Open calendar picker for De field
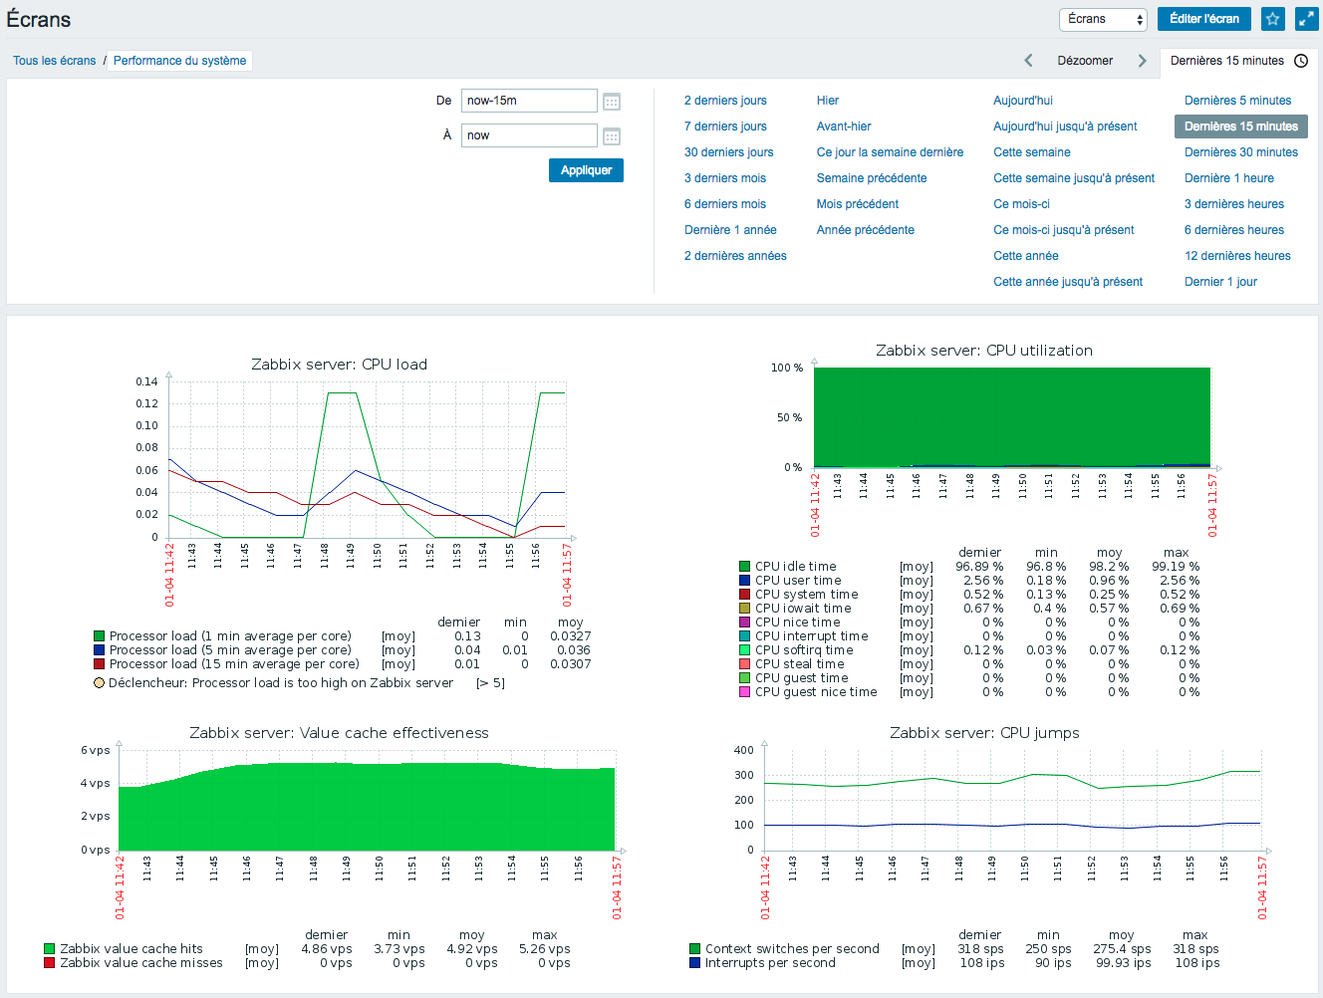This screenshot has width=1323, height=998. click(612, 102)
